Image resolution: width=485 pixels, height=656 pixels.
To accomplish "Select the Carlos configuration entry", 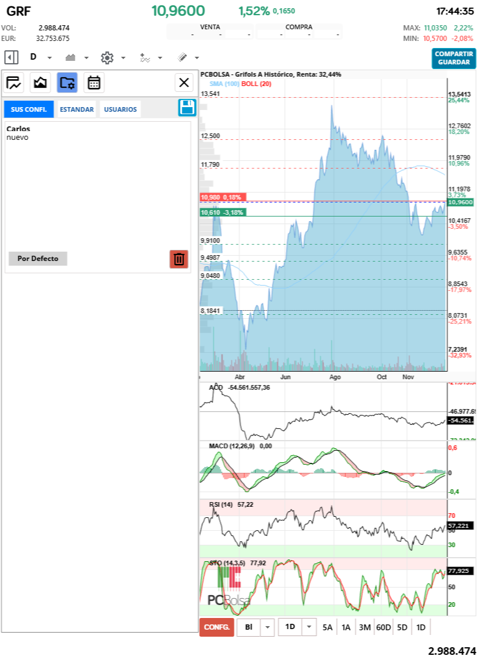I will click(x=18, y=129).
